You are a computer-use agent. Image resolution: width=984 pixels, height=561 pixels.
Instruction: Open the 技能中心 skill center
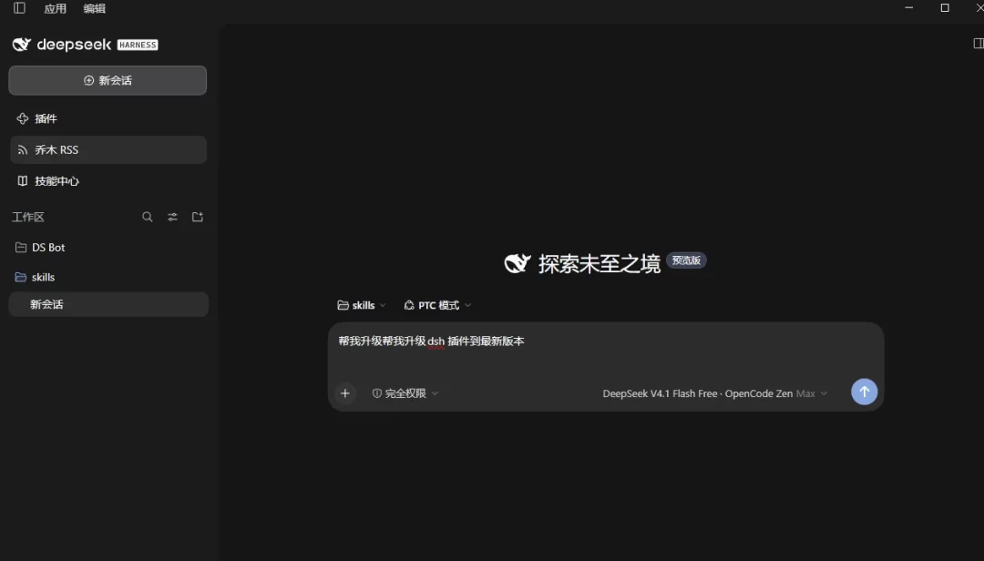108,181
